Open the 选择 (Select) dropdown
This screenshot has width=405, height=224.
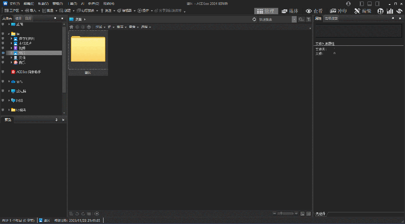(x=146, y=27)
